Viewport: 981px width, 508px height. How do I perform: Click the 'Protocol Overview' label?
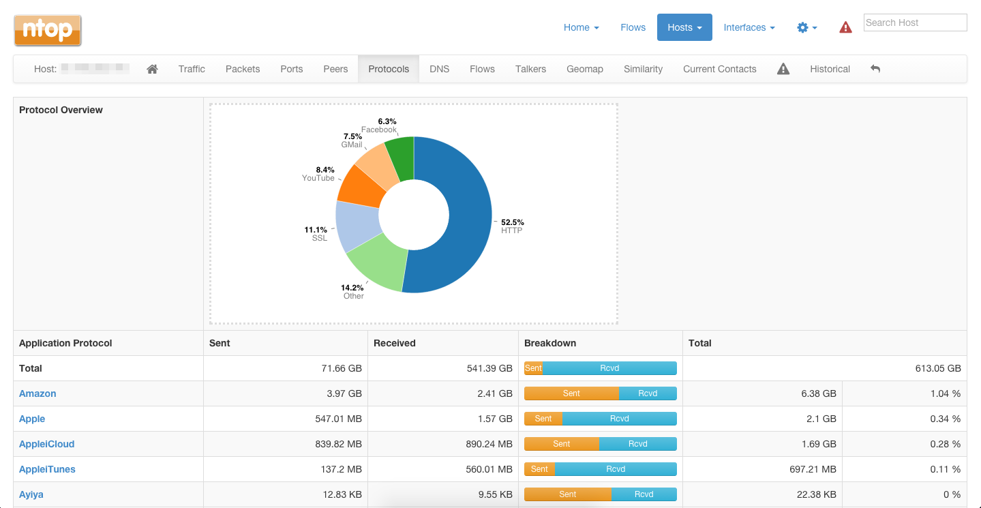pyautogui.click(x=61, y=110)
